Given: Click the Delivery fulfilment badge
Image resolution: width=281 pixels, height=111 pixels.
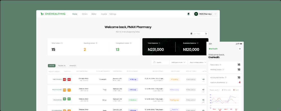Looking at the screenshot, I should tap(133, 100).
